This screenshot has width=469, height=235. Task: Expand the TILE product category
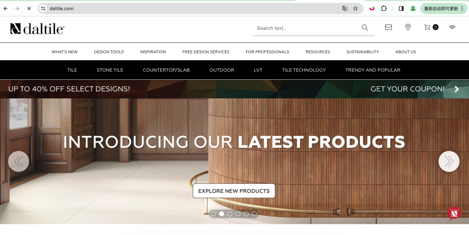pyautogui.click(x=72, y=70)
